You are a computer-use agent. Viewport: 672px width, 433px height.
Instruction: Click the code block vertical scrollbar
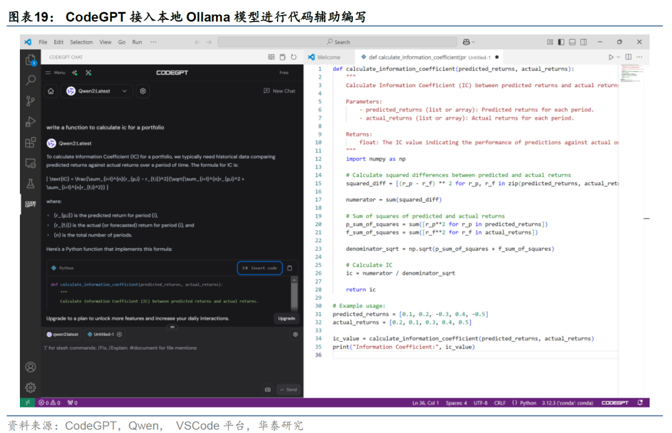point(294,291)
